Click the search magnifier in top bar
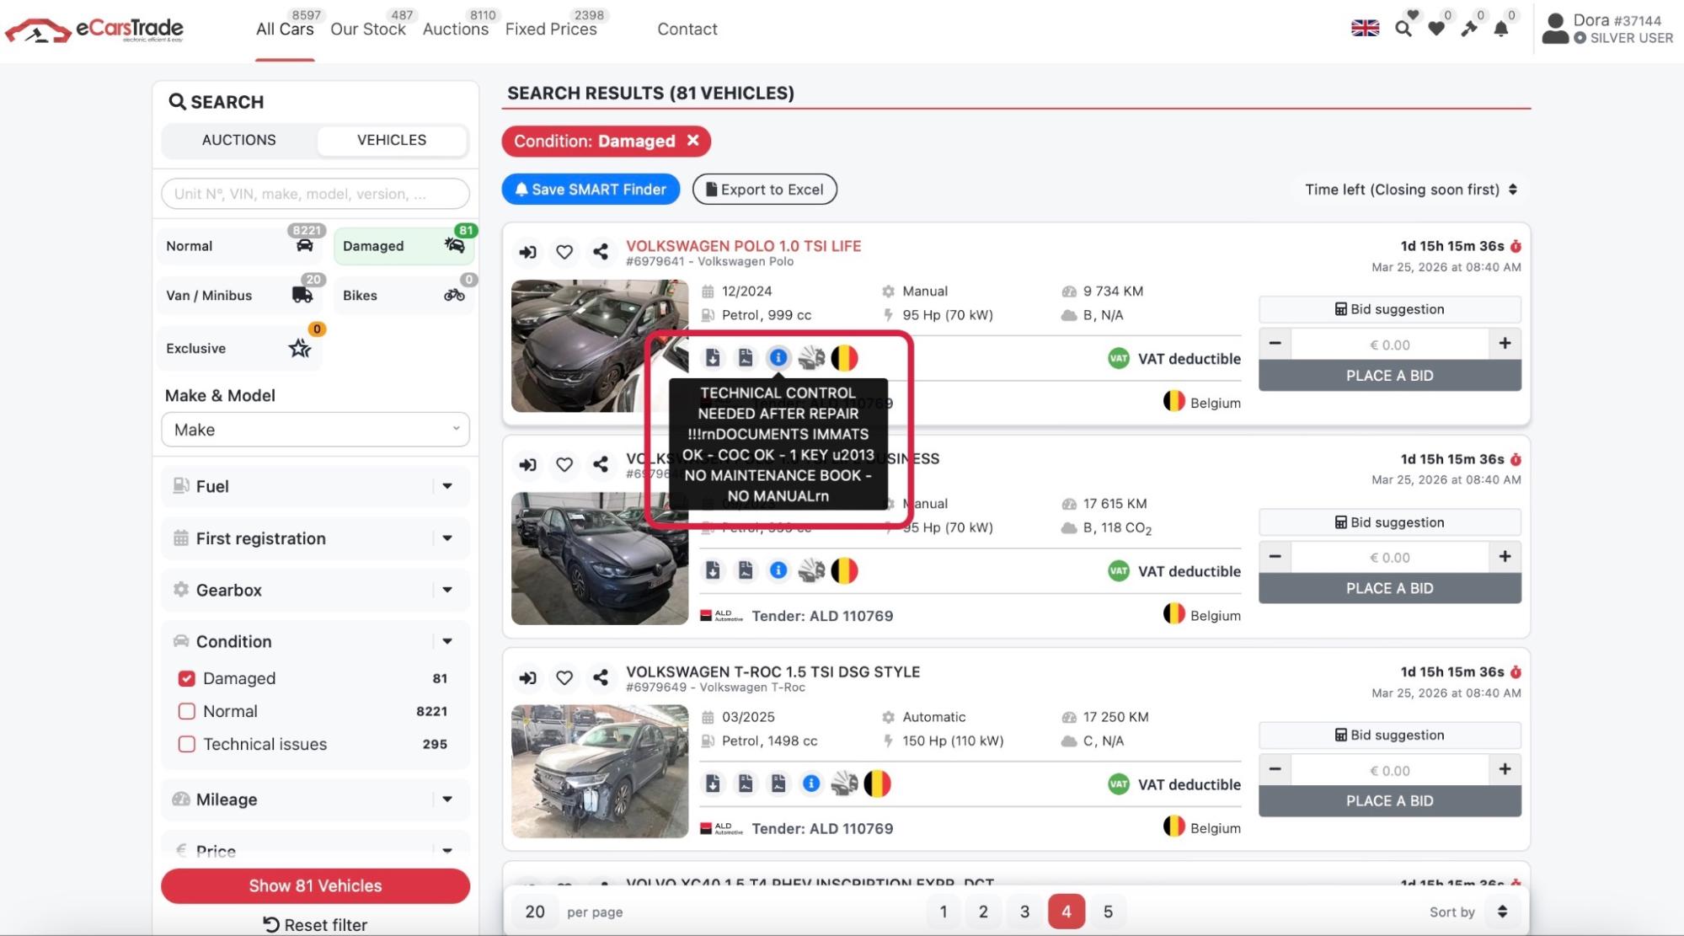The height and width of the screenshot is (936, 1684). (1403, 29)
